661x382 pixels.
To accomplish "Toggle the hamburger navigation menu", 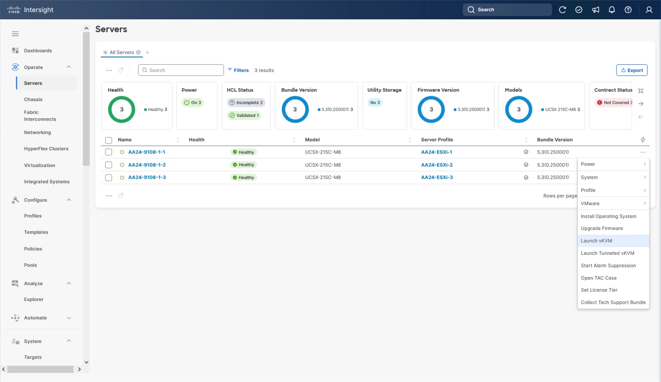I will pos(15,34).
